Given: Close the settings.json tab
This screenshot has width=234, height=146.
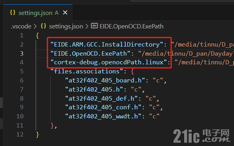Looking at the screenshot, I should pos(65,13).
